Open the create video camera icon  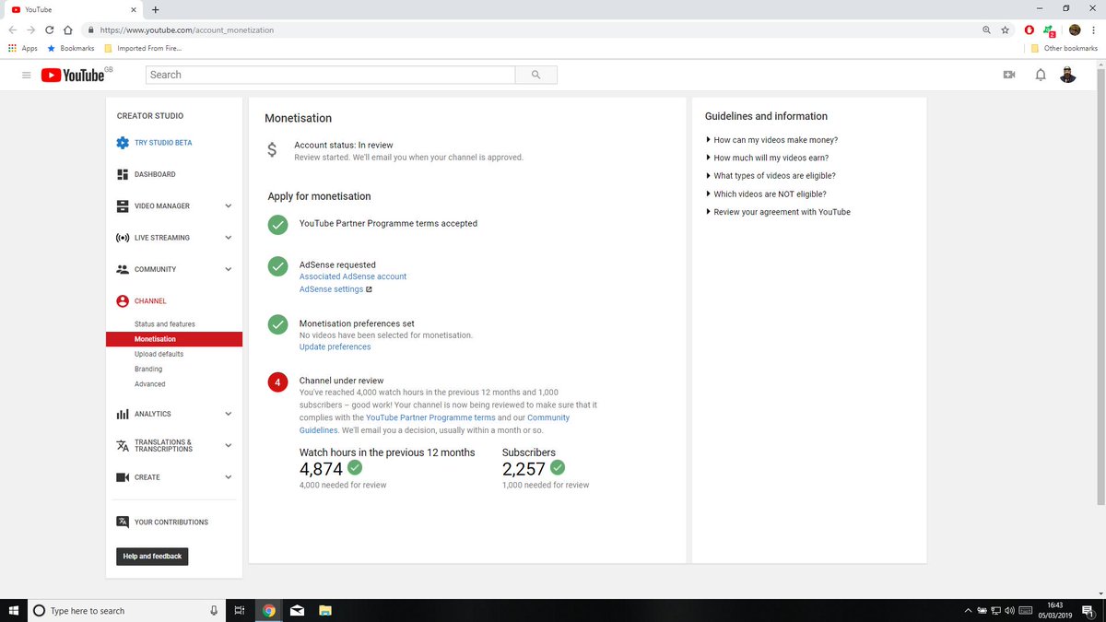[1009, 75]
